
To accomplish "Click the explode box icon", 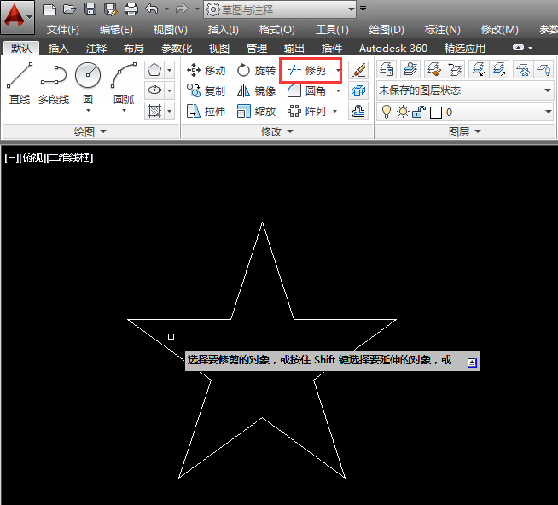I will coord(358,90).
